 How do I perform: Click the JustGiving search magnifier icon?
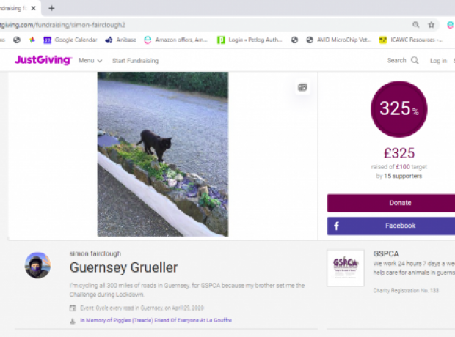tap(415, 60)
